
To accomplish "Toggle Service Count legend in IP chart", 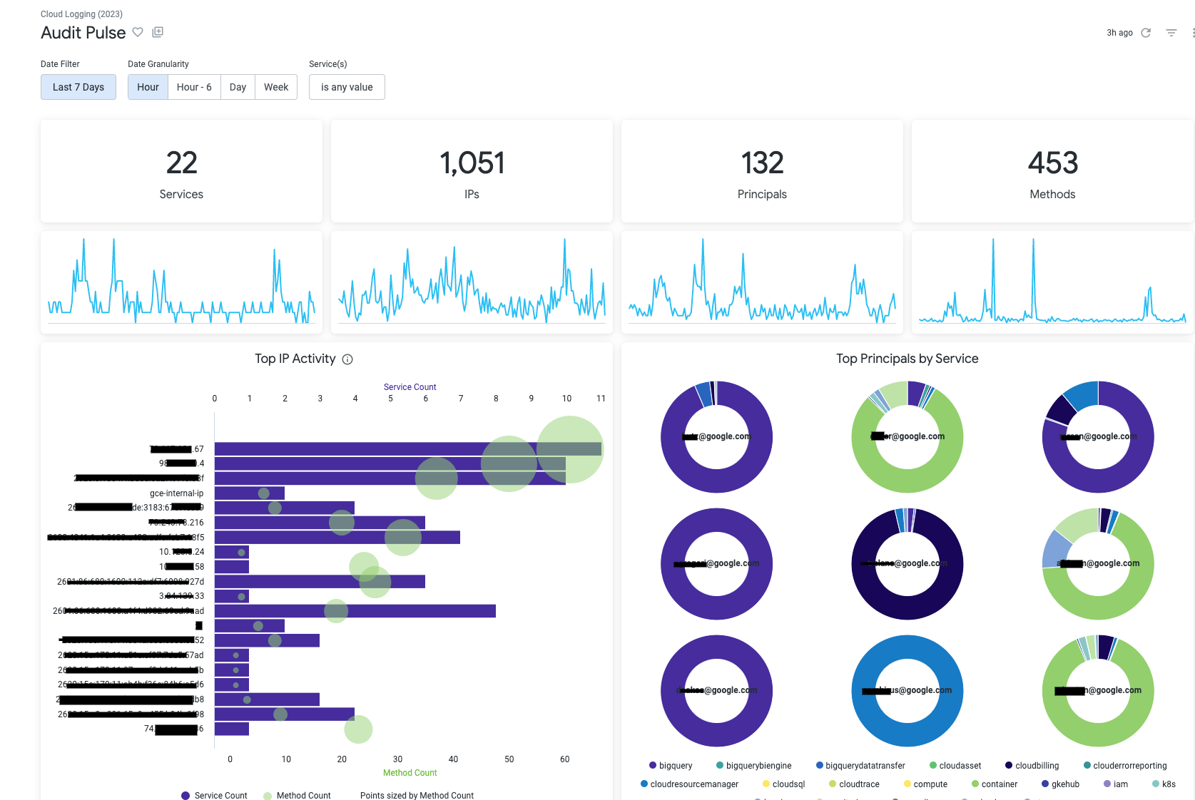I will click(x=214, y=796).
